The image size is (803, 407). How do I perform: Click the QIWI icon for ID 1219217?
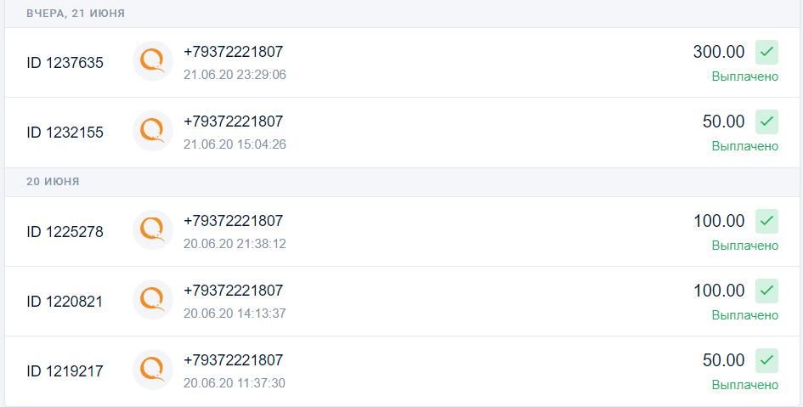153,369
